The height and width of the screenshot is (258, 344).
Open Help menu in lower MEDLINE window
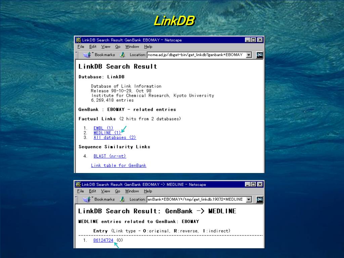click(148, 191)
